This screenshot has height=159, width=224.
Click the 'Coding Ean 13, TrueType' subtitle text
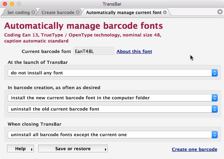(83, 38)
